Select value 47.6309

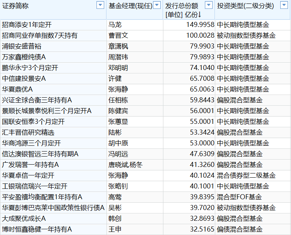pos(202,154)
